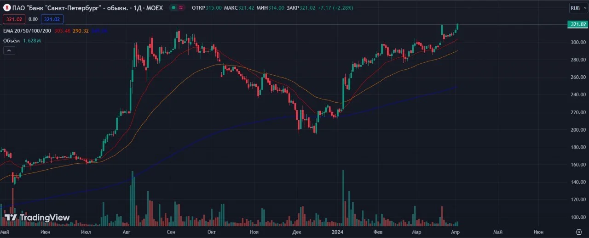Click the Дек label on time axis
This screenshot has width=589, height=238.
pyautogui.click(x=297, y=232)
